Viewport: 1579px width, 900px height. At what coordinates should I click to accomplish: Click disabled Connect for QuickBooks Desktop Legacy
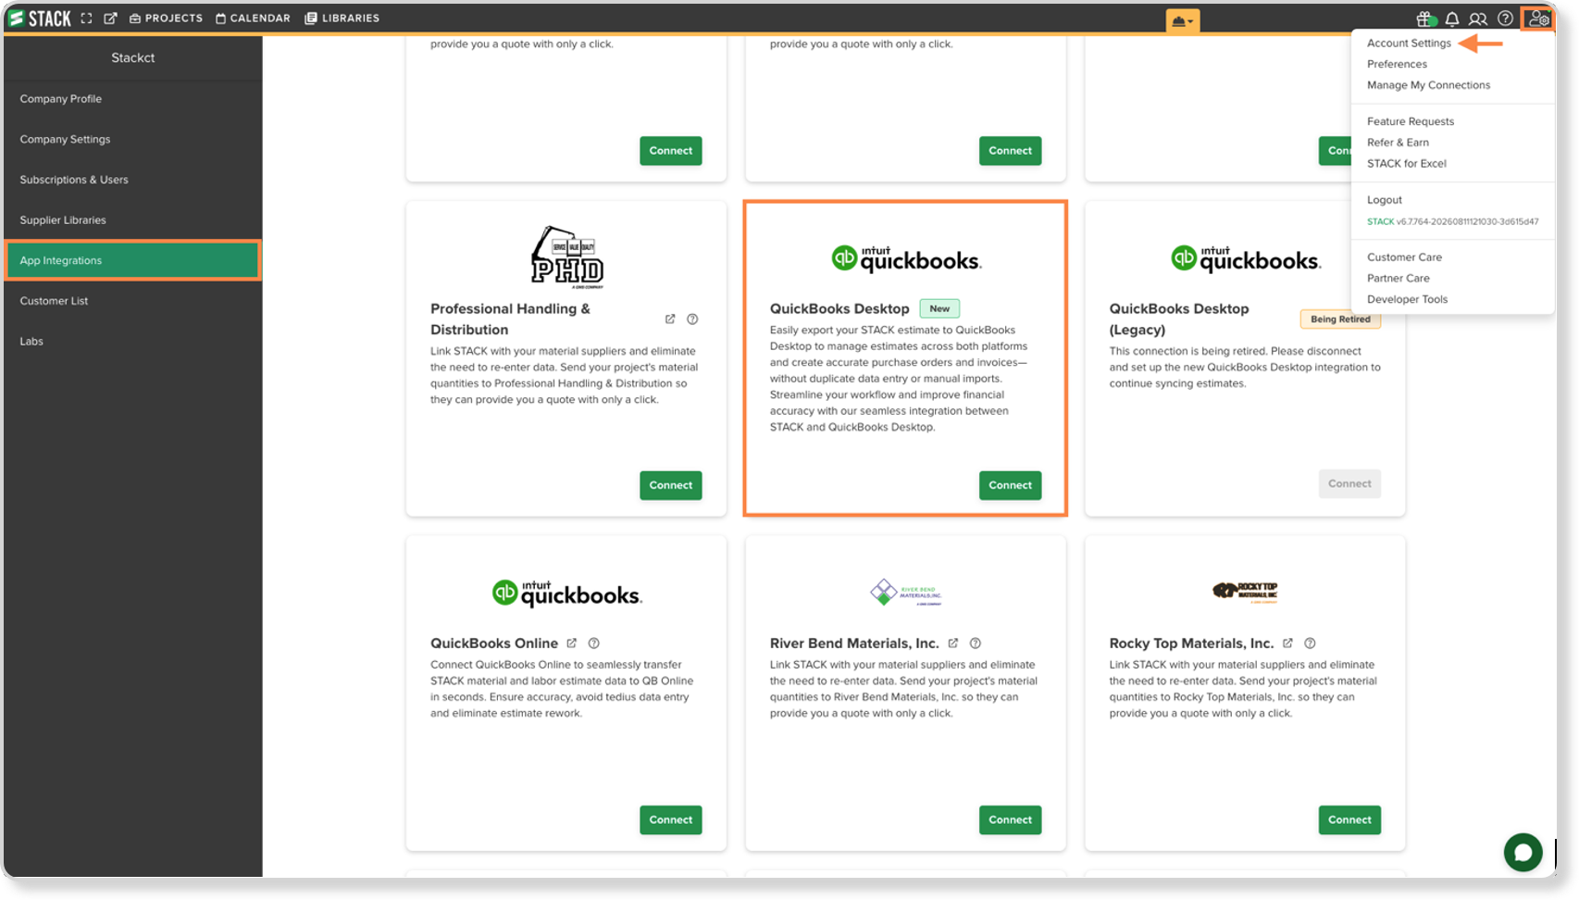click(x=1349, y=483)
